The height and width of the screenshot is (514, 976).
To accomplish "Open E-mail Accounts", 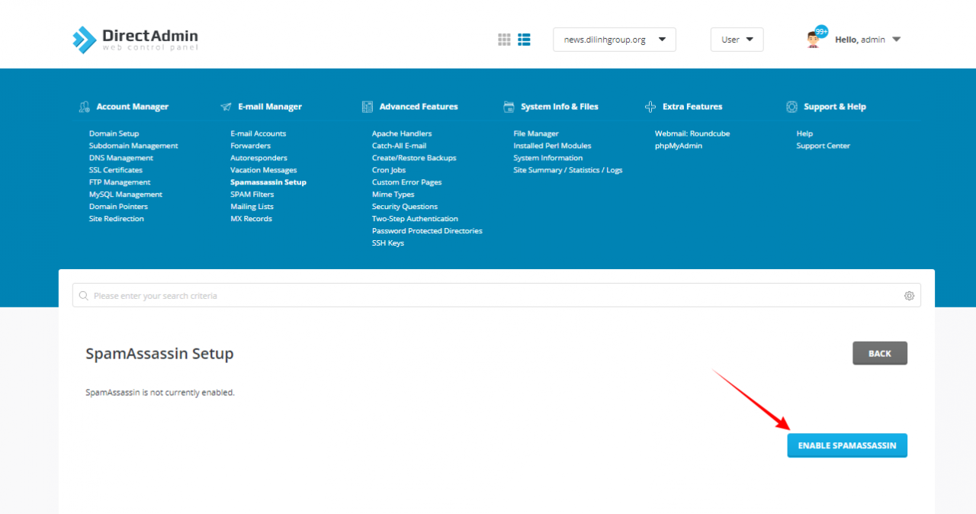I will pos(258,133).
